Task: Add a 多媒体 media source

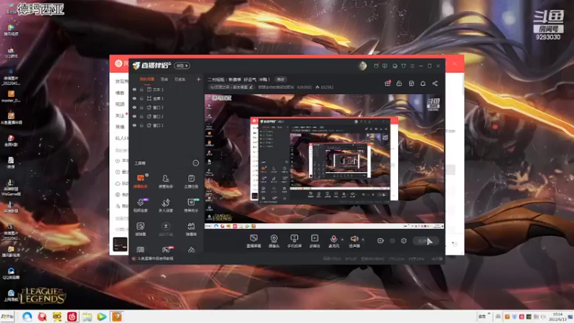Action: point(314,241)
